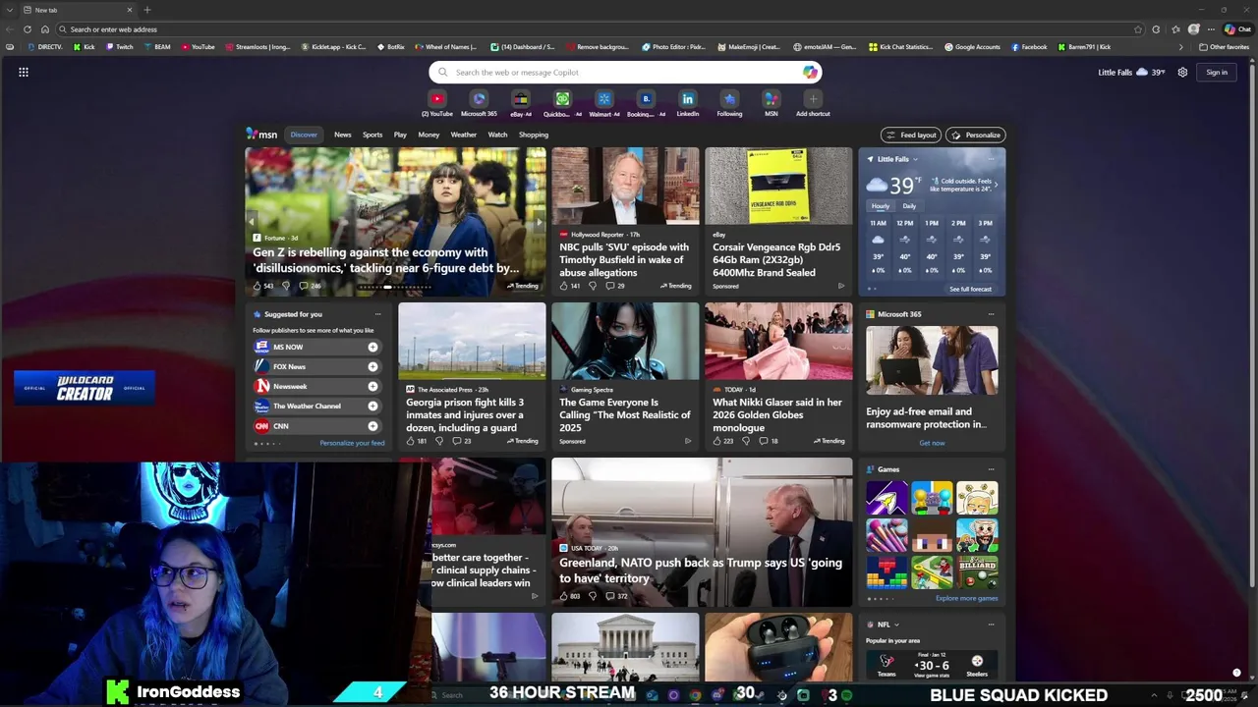Click the headline carousel position dots
Image resolution: width=1258 pixels, height=707 pixels.
396,287
